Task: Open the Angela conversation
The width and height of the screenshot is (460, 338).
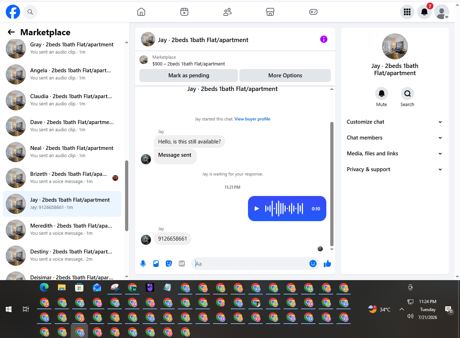Action: click(x=62, y=74)
